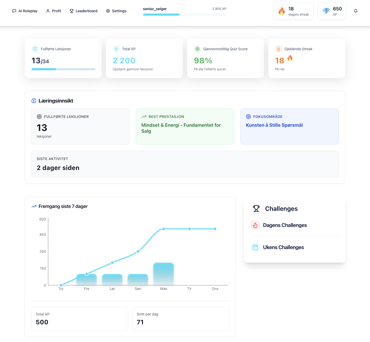Expand Ukens Challenges section

tap(283, 247)
